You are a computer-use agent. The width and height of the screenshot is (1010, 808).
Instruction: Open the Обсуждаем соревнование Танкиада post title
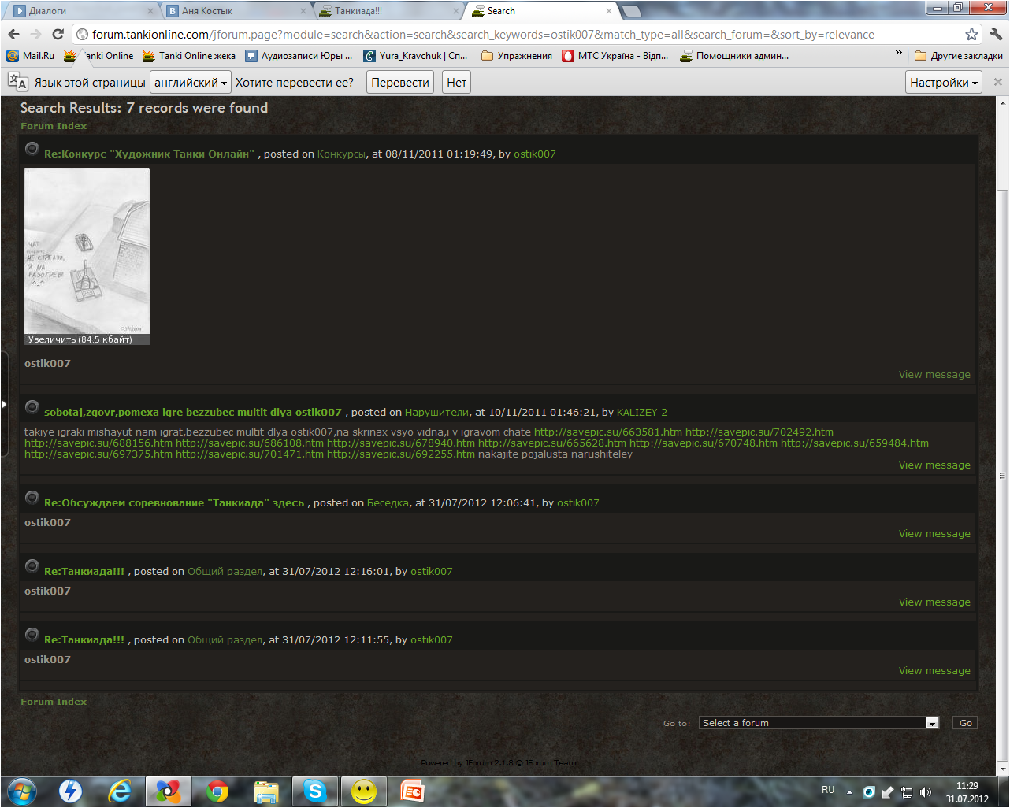point(174,503)
